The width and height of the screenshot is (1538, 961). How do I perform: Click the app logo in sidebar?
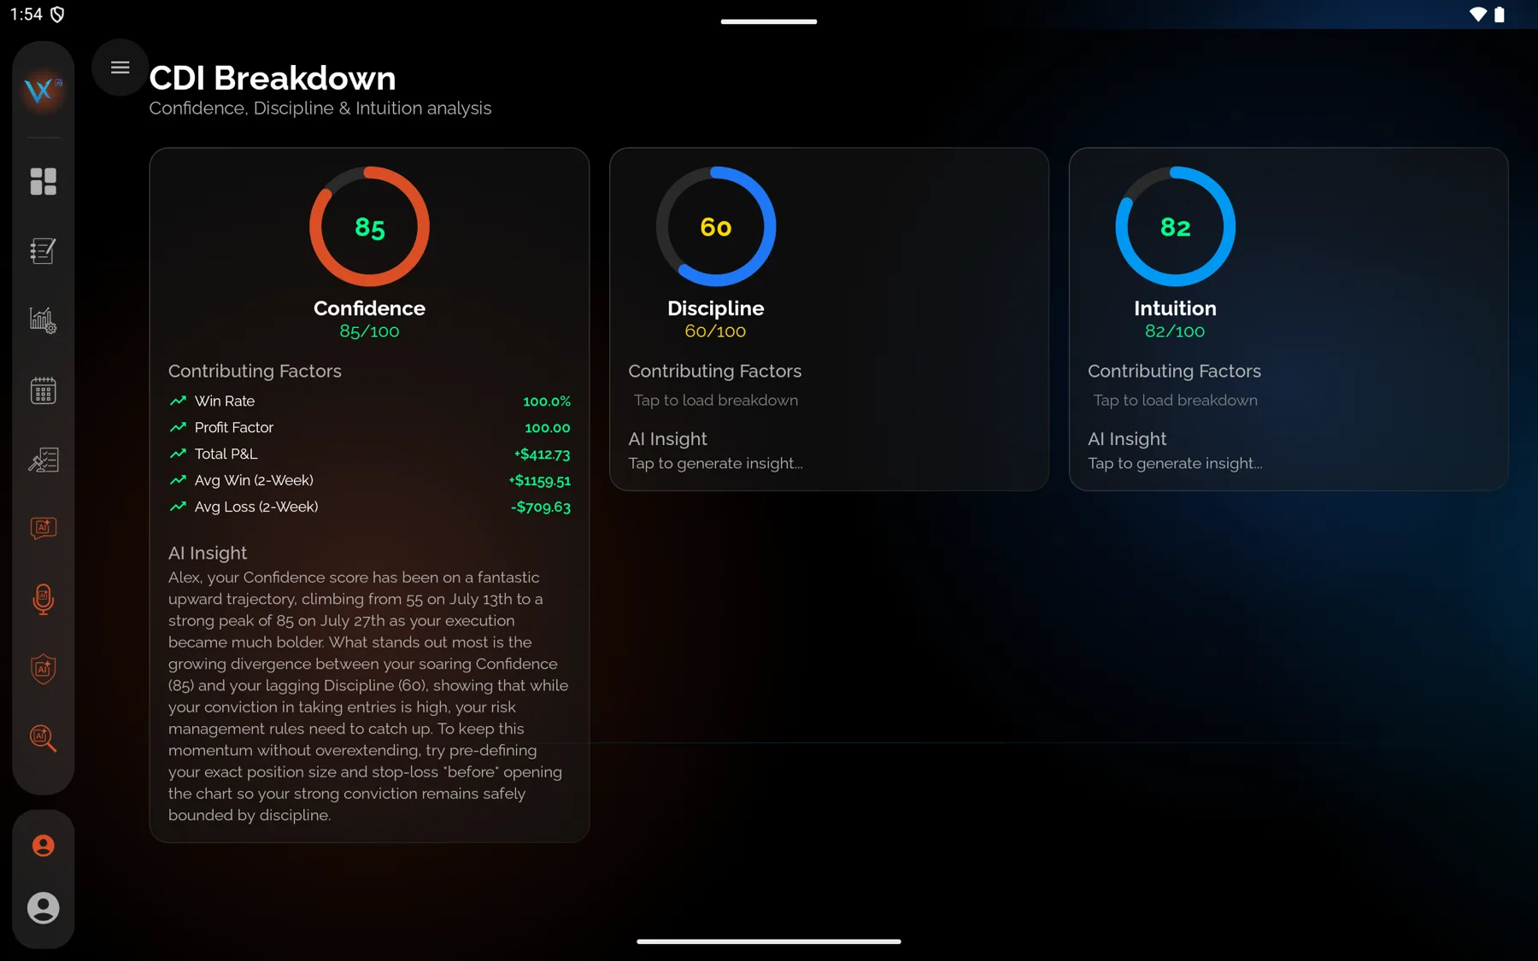pos(43,89)
